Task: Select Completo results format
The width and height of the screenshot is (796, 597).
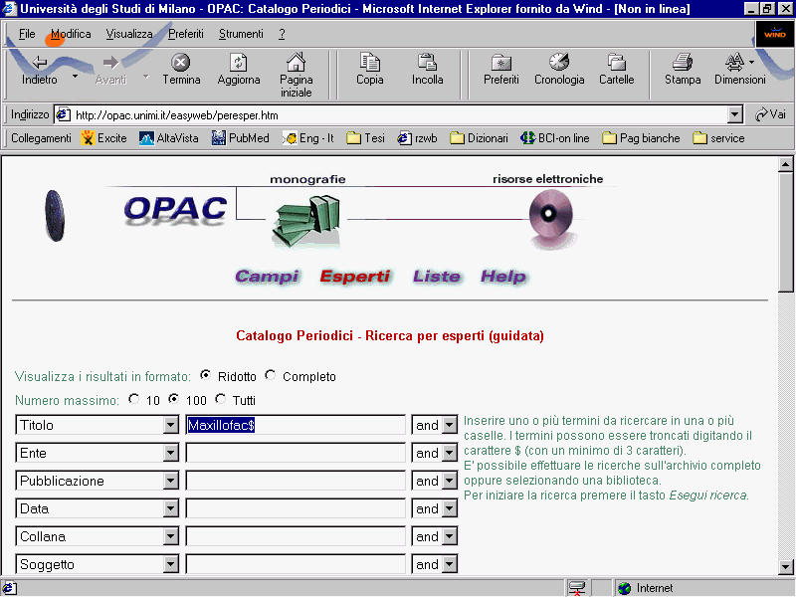Action: [x=271, y=376]
